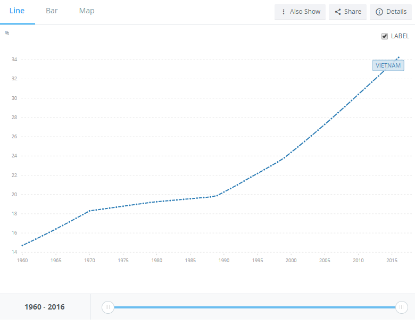
Task: Click the blue year range slider track
Action: click(x=255, y=307)
